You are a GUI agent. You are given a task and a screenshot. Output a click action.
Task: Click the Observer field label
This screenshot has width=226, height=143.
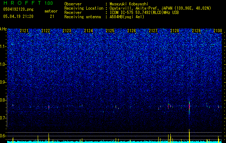[x=73, y=4]
